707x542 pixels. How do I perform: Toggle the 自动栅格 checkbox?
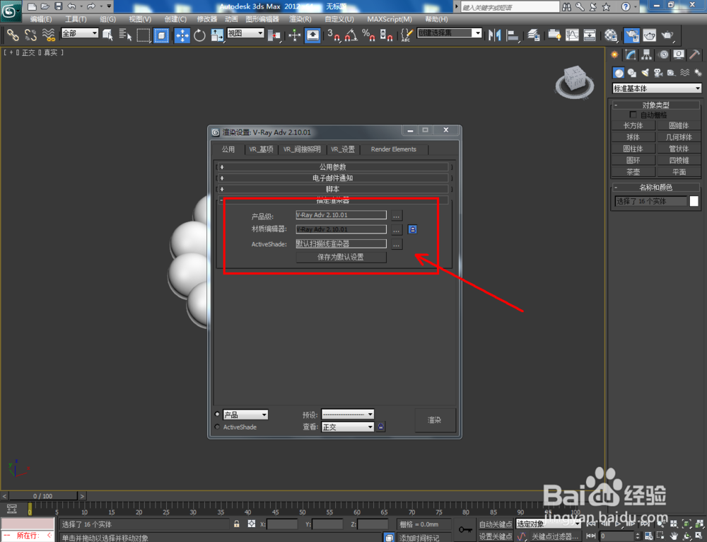633,115
